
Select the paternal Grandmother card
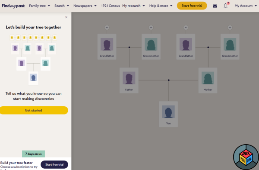pos(151,47)
